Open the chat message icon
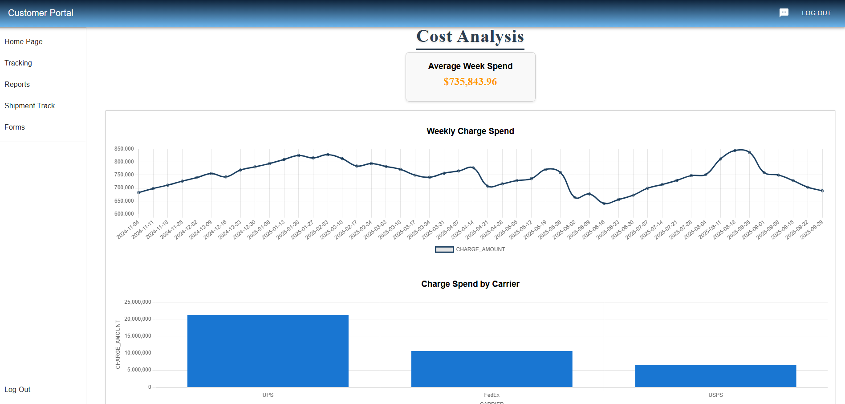845x404 pixels. tap(784, 13)
